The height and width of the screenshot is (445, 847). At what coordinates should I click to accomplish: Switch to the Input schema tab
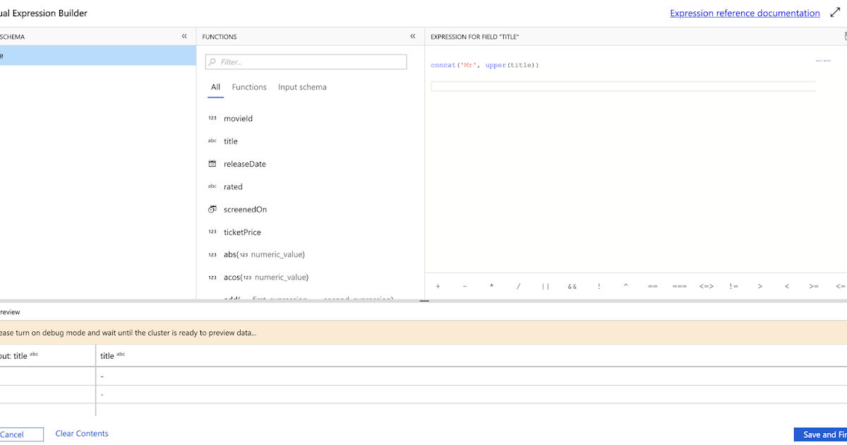click(x=303, y=87)
